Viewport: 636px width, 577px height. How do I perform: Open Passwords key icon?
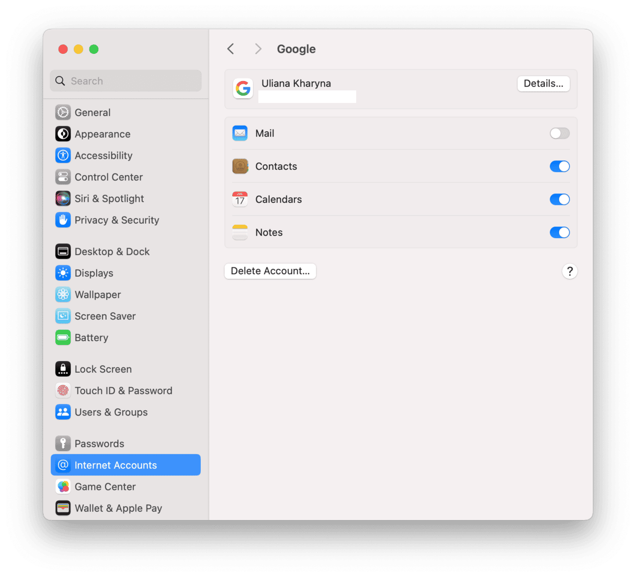click(63, 443)
